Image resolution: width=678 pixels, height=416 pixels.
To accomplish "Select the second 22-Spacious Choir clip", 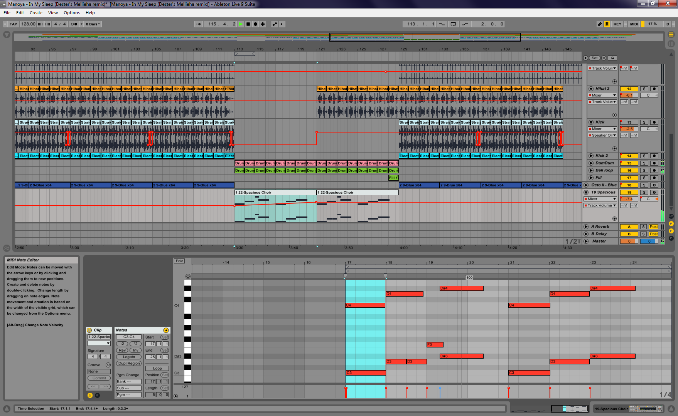I will (358, 192).
